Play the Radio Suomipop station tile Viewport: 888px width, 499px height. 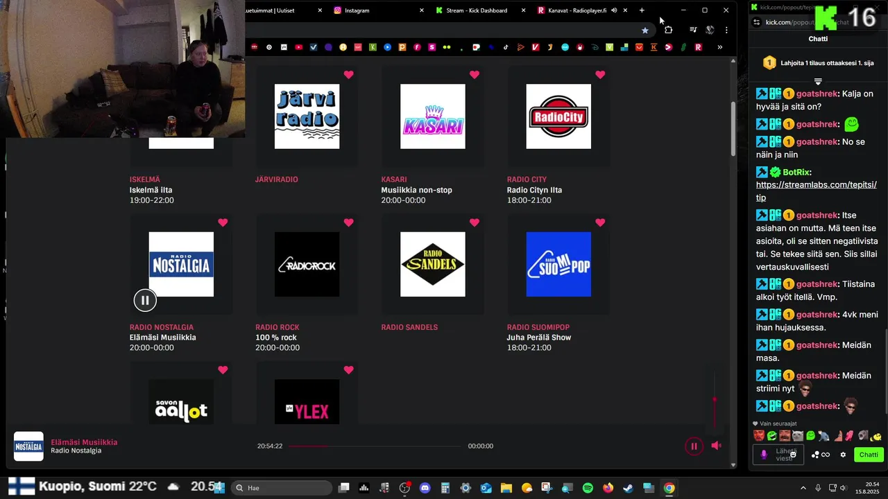tap(558, 264)
